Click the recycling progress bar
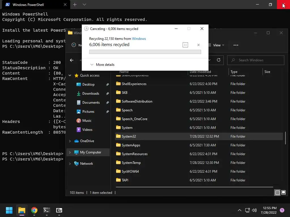This screenshot has height=217, width=290. pos(145,52)
